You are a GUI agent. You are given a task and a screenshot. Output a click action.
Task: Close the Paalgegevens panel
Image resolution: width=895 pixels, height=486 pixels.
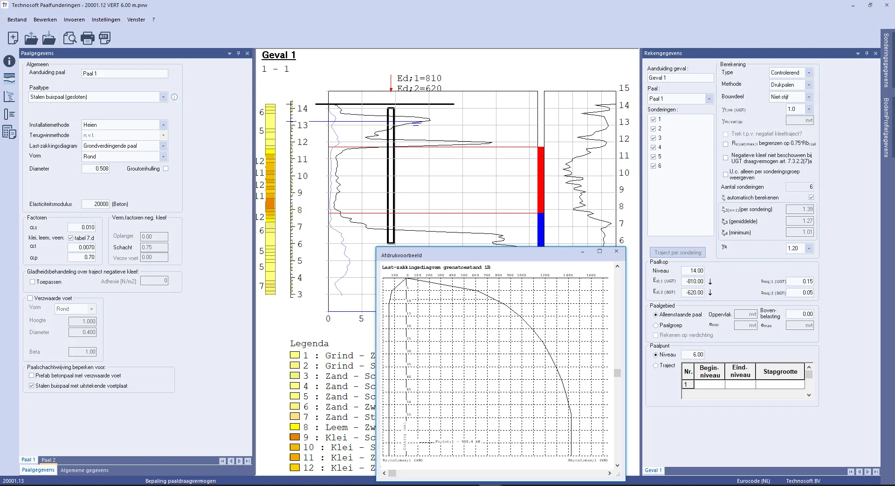point(247,53)
